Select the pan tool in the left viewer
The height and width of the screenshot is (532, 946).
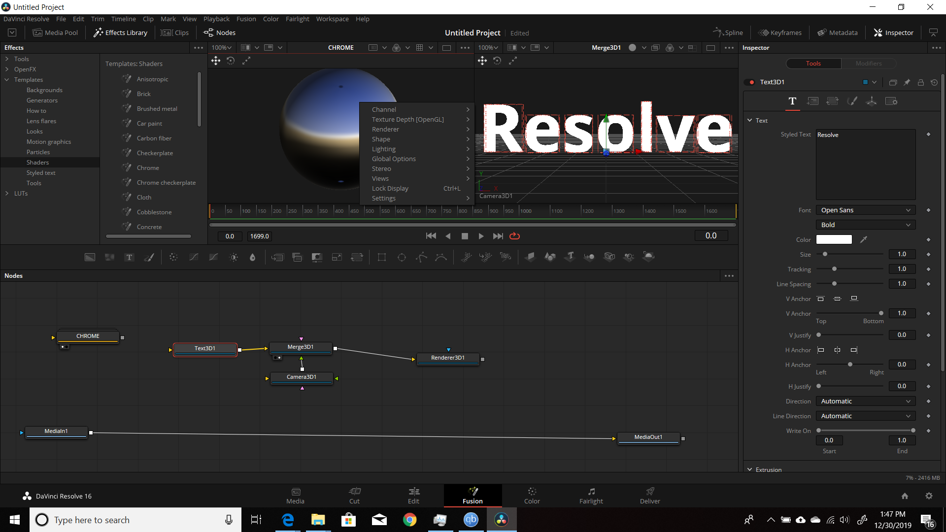tap(216, 61)
